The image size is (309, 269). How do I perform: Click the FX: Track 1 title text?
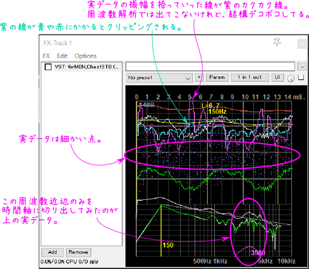coord(57,43)
